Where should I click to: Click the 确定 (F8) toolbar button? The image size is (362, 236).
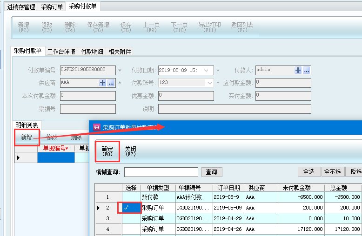click(x=107, y=151)
